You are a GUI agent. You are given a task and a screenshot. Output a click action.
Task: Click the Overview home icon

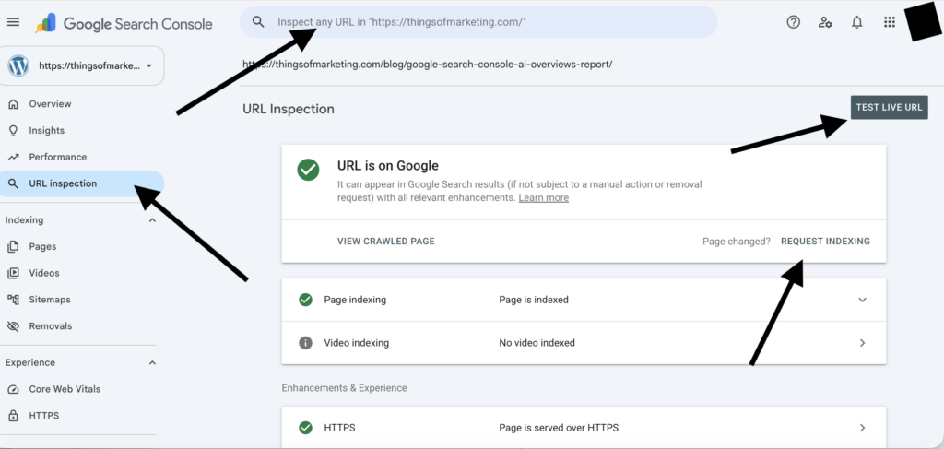click(x=13, y=104)
